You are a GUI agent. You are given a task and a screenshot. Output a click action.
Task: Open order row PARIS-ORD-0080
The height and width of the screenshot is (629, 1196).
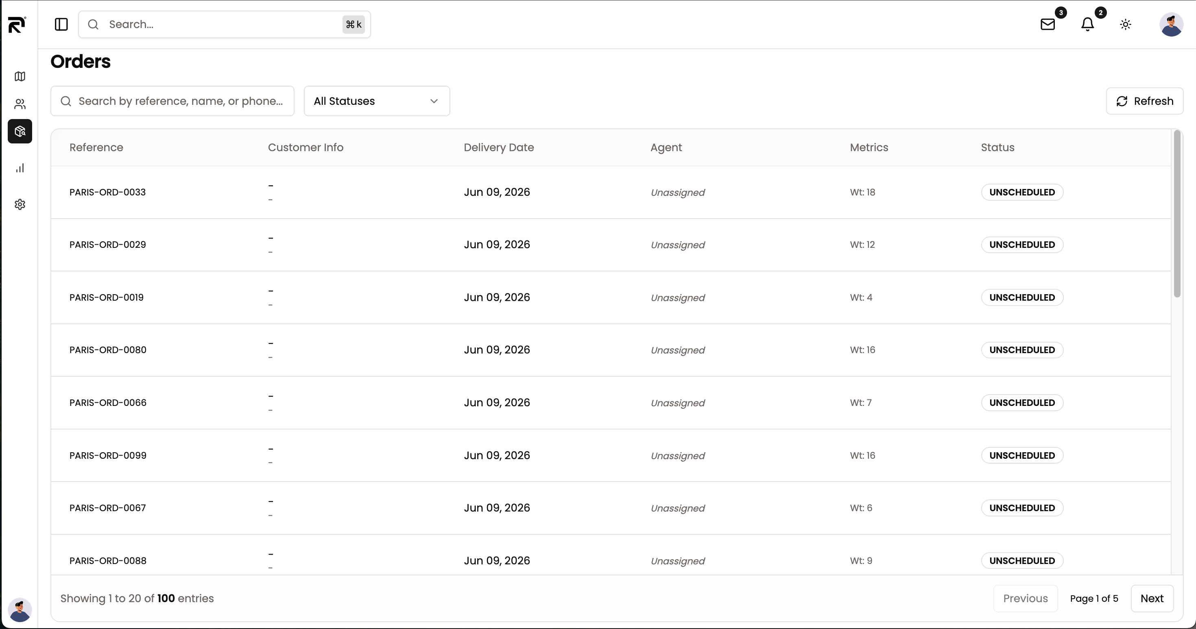(611, 350)
